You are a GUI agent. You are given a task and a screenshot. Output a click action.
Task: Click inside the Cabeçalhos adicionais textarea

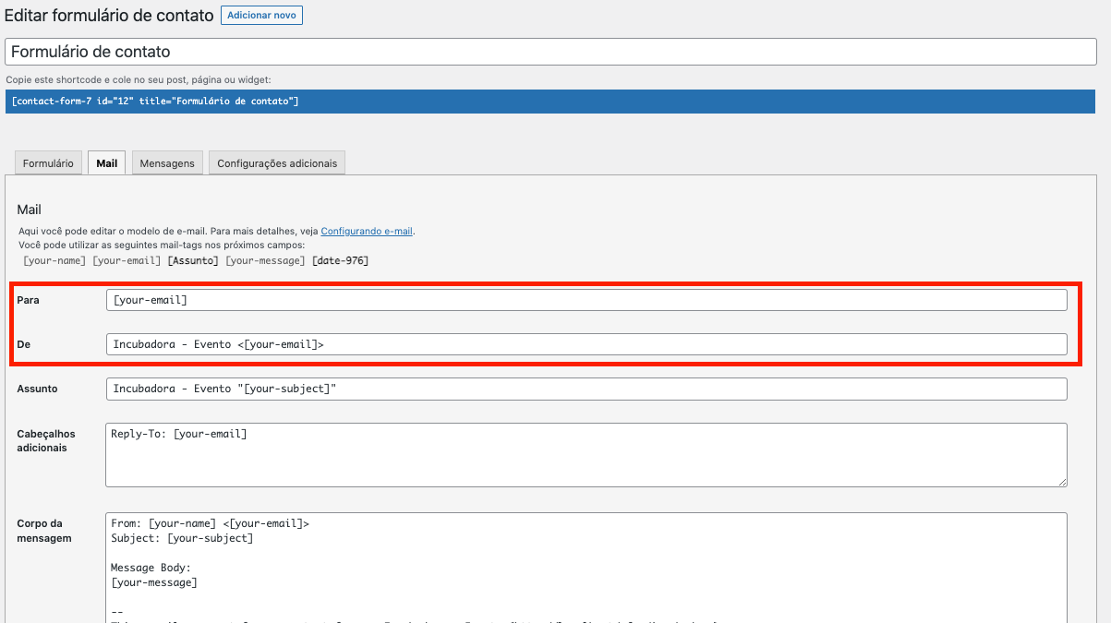coord(586,454)
